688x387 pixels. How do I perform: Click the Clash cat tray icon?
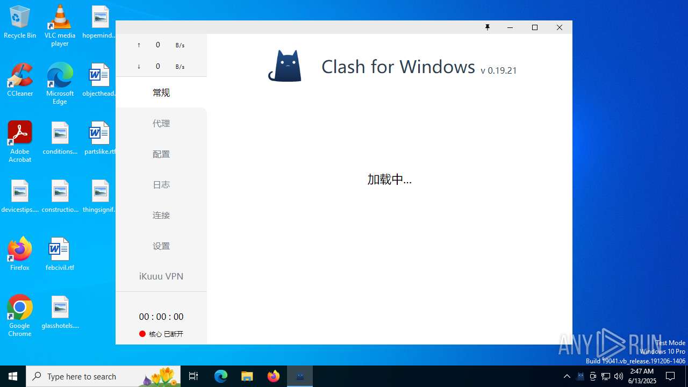580,376
